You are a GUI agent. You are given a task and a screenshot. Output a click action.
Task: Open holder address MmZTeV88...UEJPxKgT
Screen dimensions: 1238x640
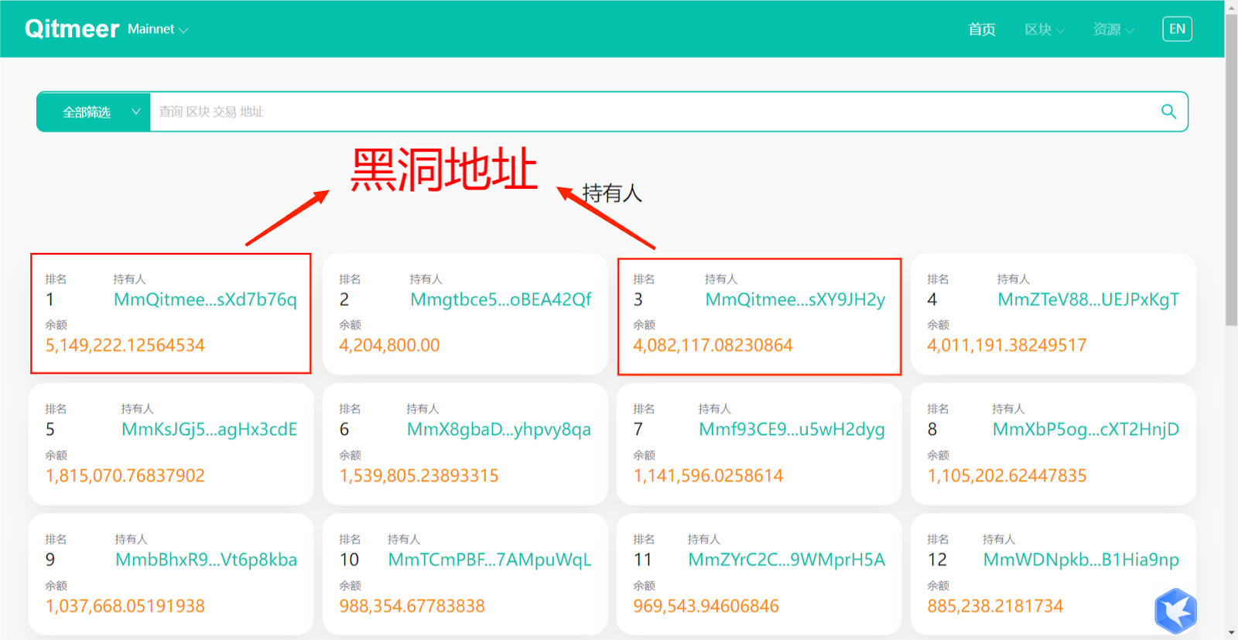(x=1088, y=299)
